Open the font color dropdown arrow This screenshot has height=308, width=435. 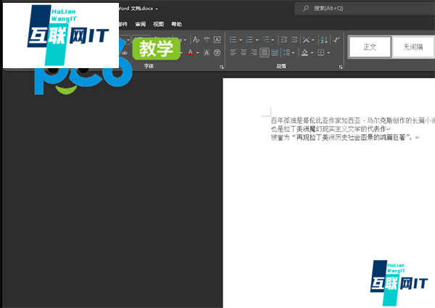198,52
